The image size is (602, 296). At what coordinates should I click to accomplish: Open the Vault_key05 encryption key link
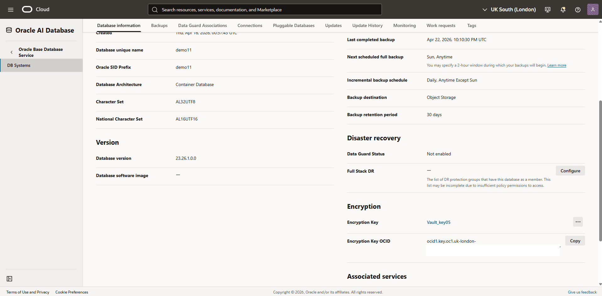click(x=438, y=222)
